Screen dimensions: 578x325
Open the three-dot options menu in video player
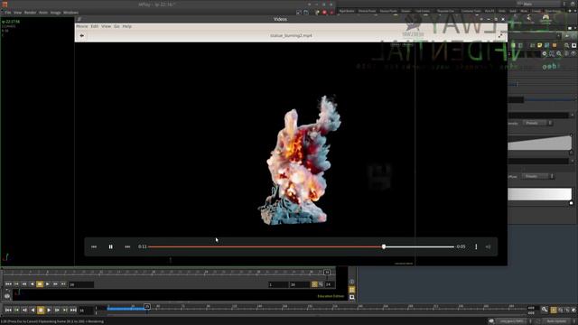(x=476, y=246)
